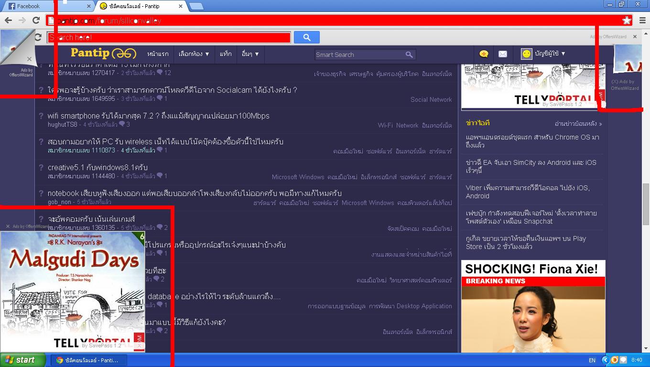Open user hughutTS8's profile link
650x367 pixels.
pyautogui.click(x=63, y=125)
